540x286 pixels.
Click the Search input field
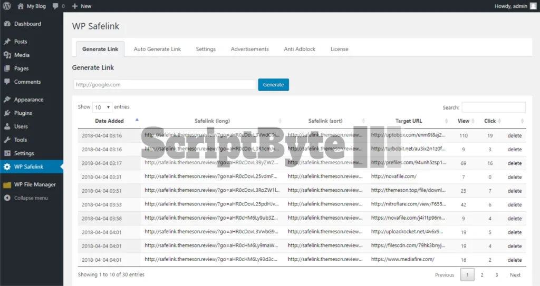click(x=493, y=107)
